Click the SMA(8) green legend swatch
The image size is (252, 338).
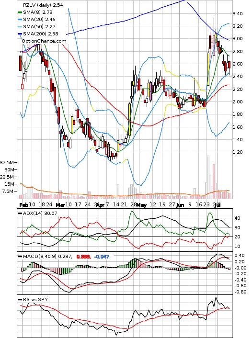point(20,12)
